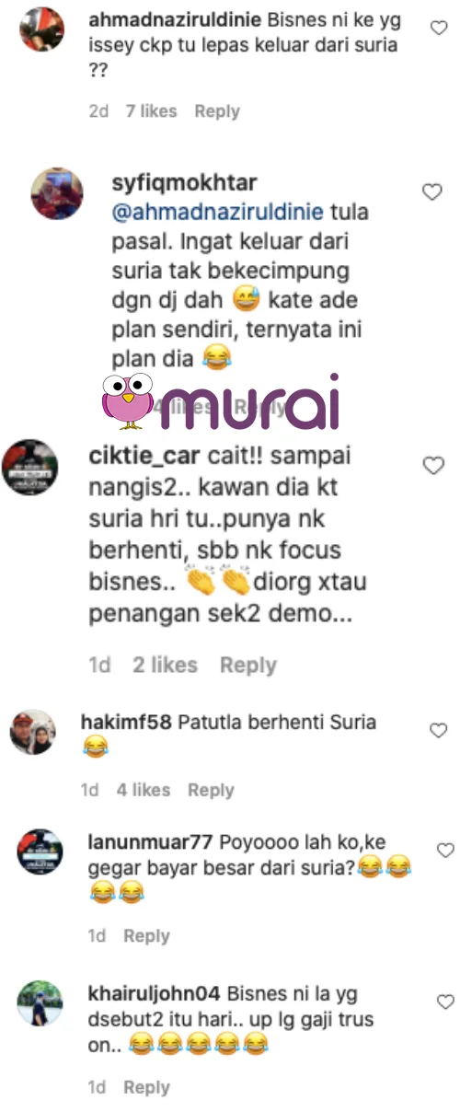Open syfiqmokhtar's avatar
The width and height of the screenshot is (460, 1112).
pyautogui.click(x=57, y=193)
